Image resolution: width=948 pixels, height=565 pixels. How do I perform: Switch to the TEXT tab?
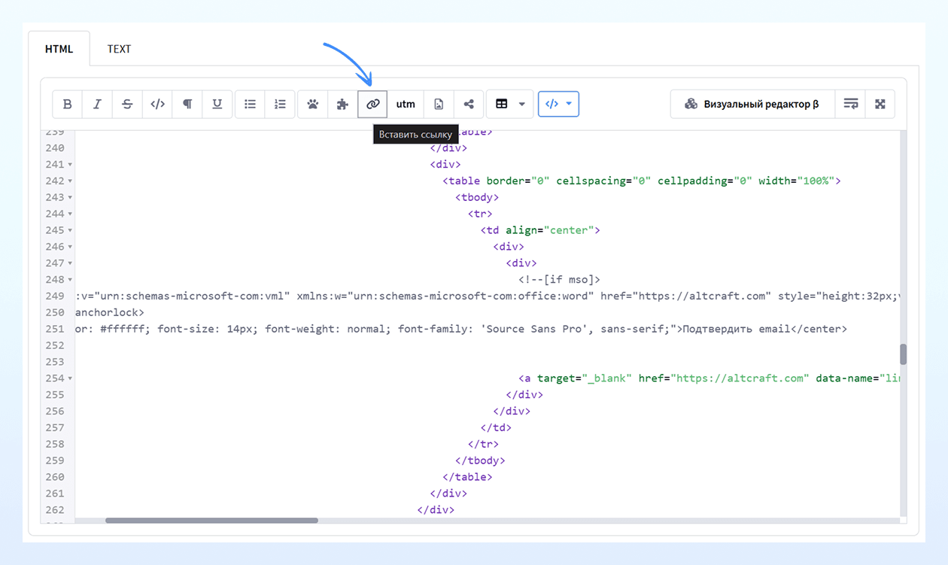(119, 49)
